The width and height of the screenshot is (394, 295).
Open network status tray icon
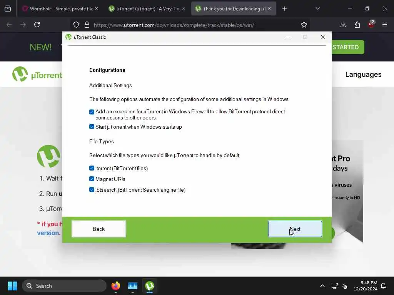(334, 286)
